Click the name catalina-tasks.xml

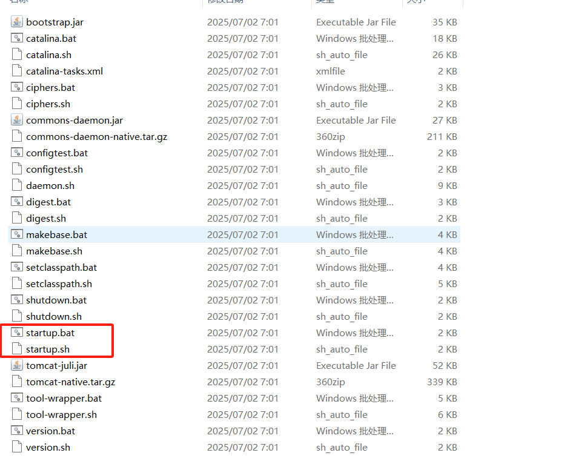pos(64,71)
